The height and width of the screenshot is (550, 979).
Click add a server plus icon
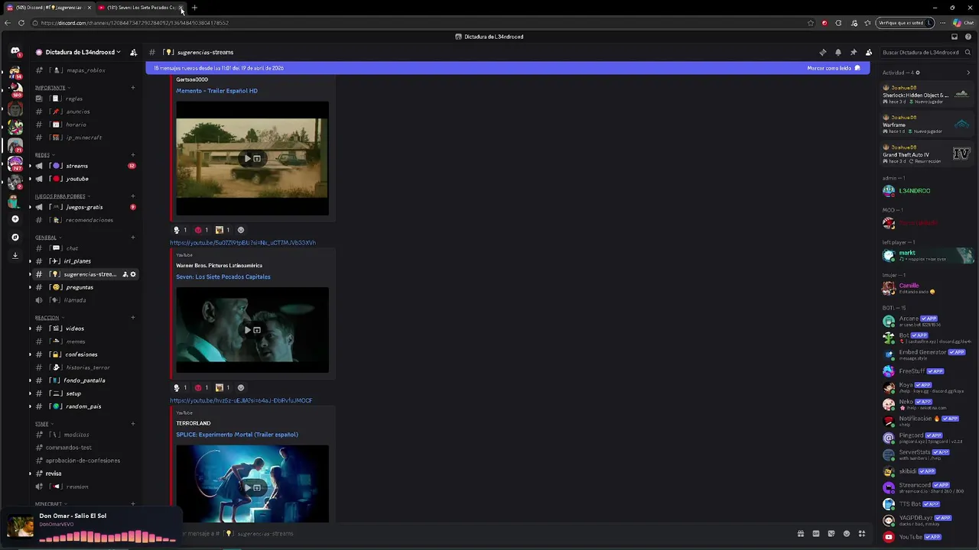pos(15,219)
